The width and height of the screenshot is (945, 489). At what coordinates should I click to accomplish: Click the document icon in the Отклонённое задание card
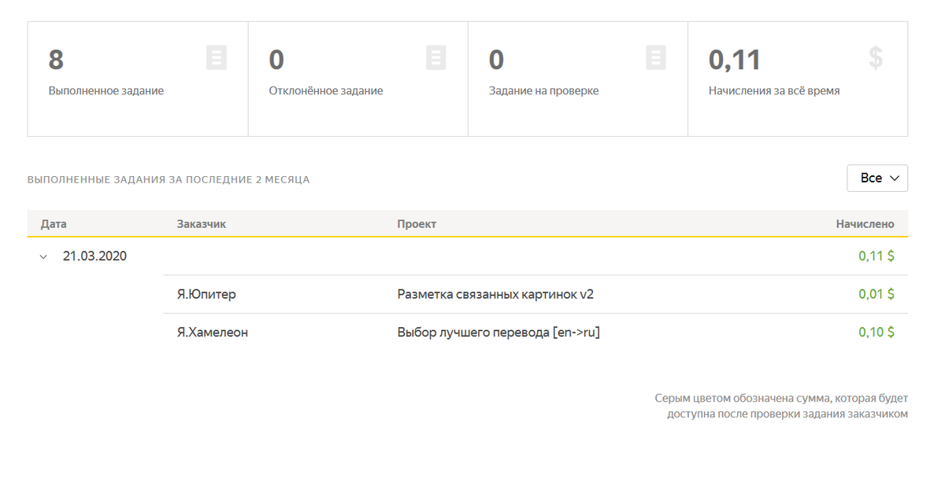437,57
